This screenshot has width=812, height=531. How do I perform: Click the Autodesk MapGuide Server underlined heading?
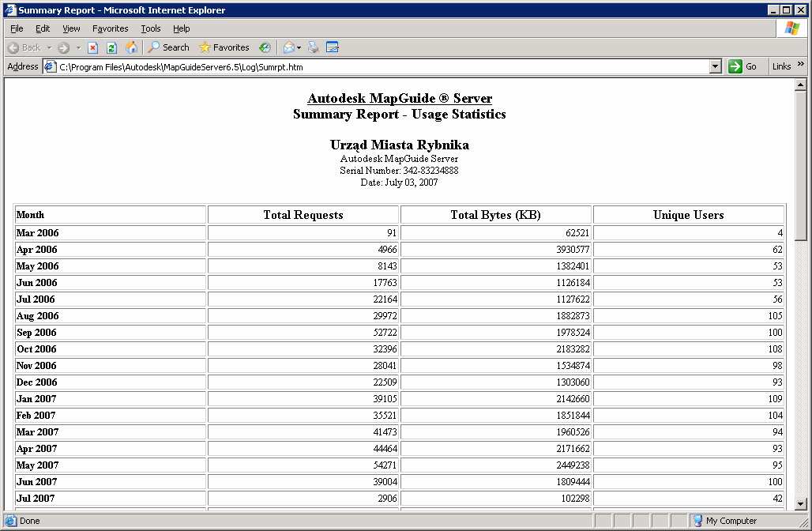click(399, 98)
